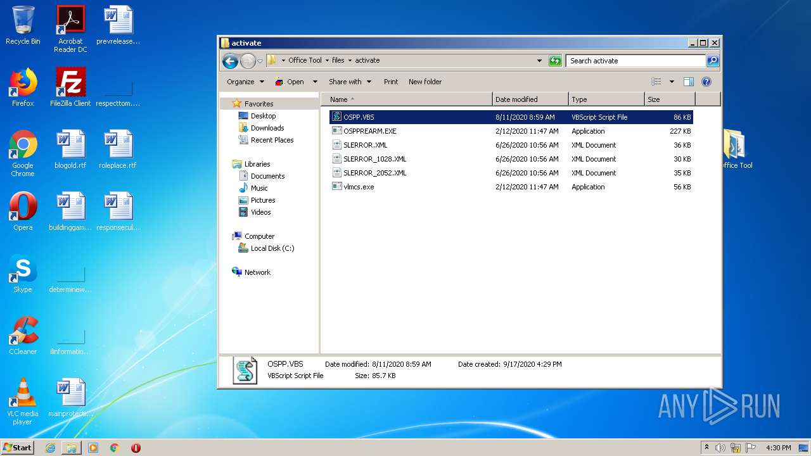Sort by Size column header
The width and height of the screenshot is (811, 456).
coord(670,99)
